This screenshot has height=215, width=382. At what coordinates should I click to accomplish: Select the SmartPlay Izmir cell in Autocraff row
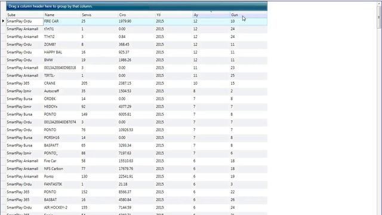click(x=25, y=91)
